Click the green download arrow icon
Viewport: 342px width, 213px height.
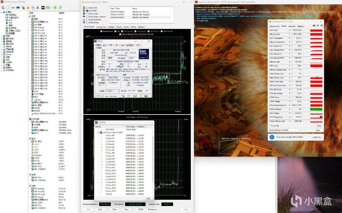click(55, 8)
